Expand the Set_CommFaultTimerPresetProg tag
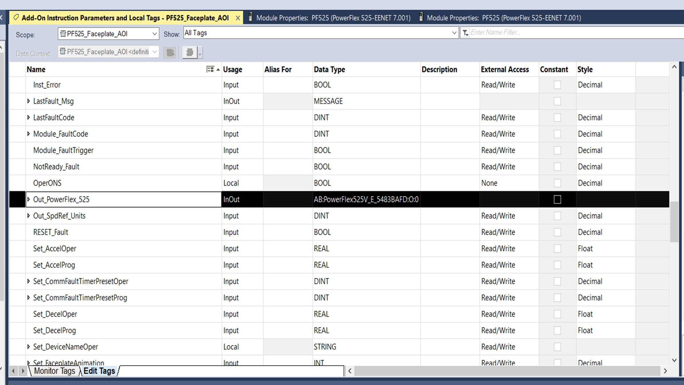Screen dimensions: 684x385 [28, 297]
